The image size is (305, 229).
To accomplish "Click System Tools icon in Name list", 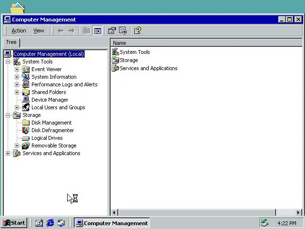I will pyautogui.click(x=115, y=52).
